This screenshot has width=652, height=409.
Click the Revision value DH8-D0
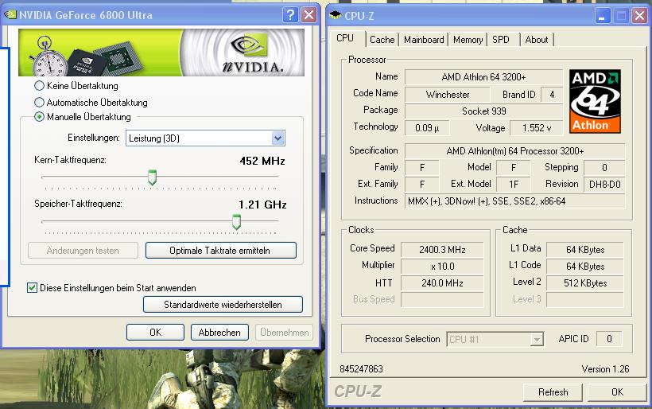(x=604, y=185)
